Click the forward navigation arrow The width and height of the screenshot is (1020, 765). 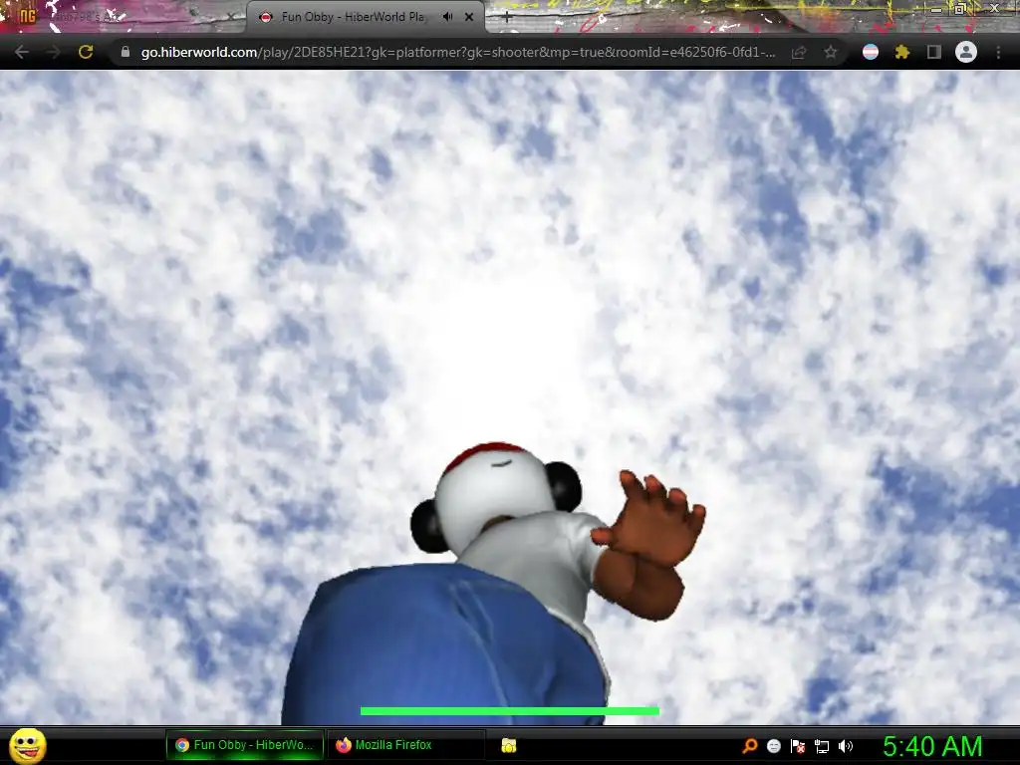point(54,52)
